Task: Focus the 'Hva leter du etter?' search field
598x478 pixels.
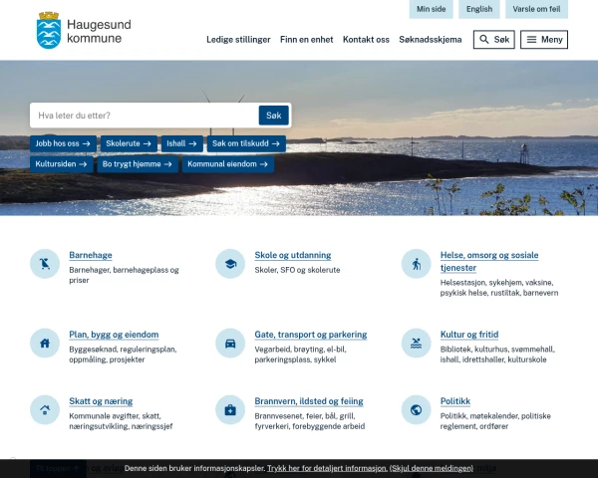Action: pyautogui.click(x=145, y=116)
